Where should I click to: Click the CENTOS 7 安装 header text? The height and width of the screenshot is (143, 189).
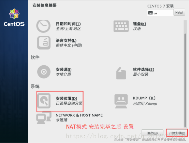pos(160,6)
